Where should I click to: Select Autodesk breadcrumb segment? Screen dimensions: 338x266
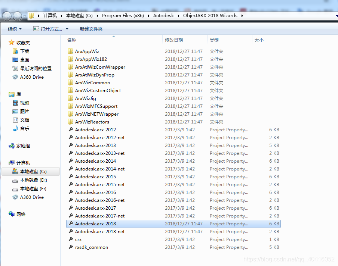(x=164, y=16)
